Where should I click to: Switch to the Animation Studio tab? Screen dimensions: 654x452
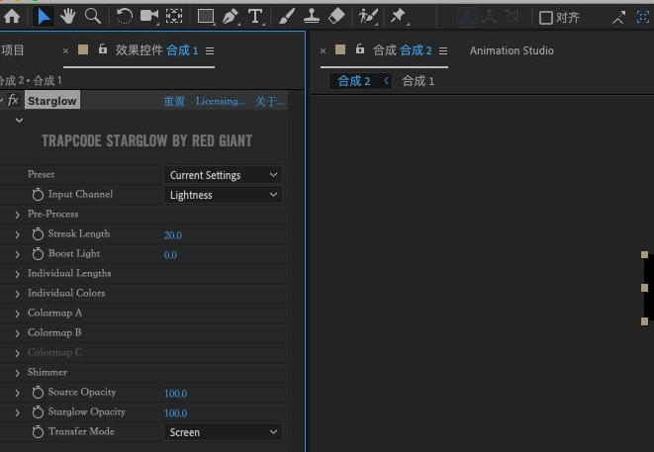[512, 50]
